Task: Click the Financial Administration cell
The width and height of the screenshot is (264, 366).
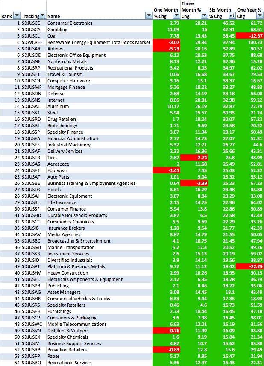Action: click(x=100, y=138)
